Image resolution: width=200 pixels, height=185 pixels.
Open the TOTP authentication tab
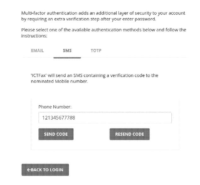(x=96, y=51)
